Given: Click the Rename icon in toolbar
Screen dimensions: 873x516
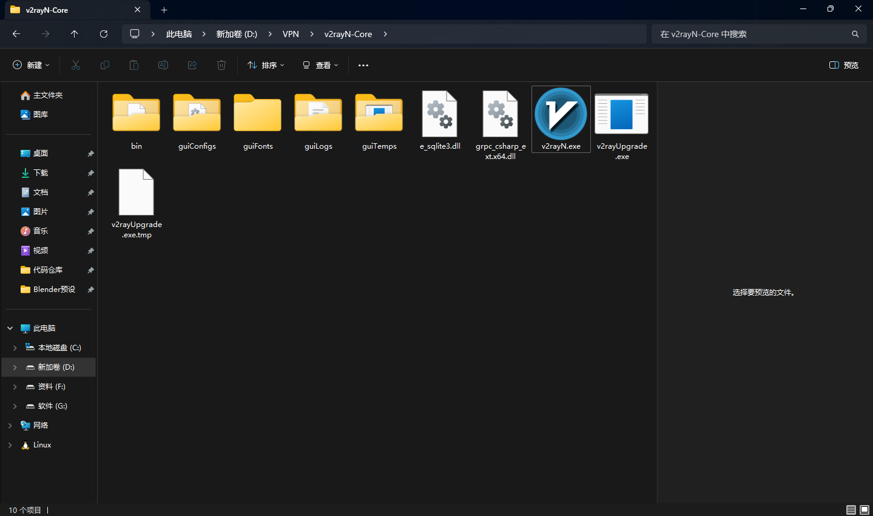Looking at the screenshot, I should (x=163, y=65).
